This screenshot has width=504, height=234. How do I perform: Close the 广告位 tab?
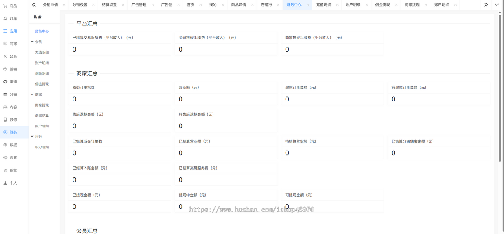tap(178, 5)
